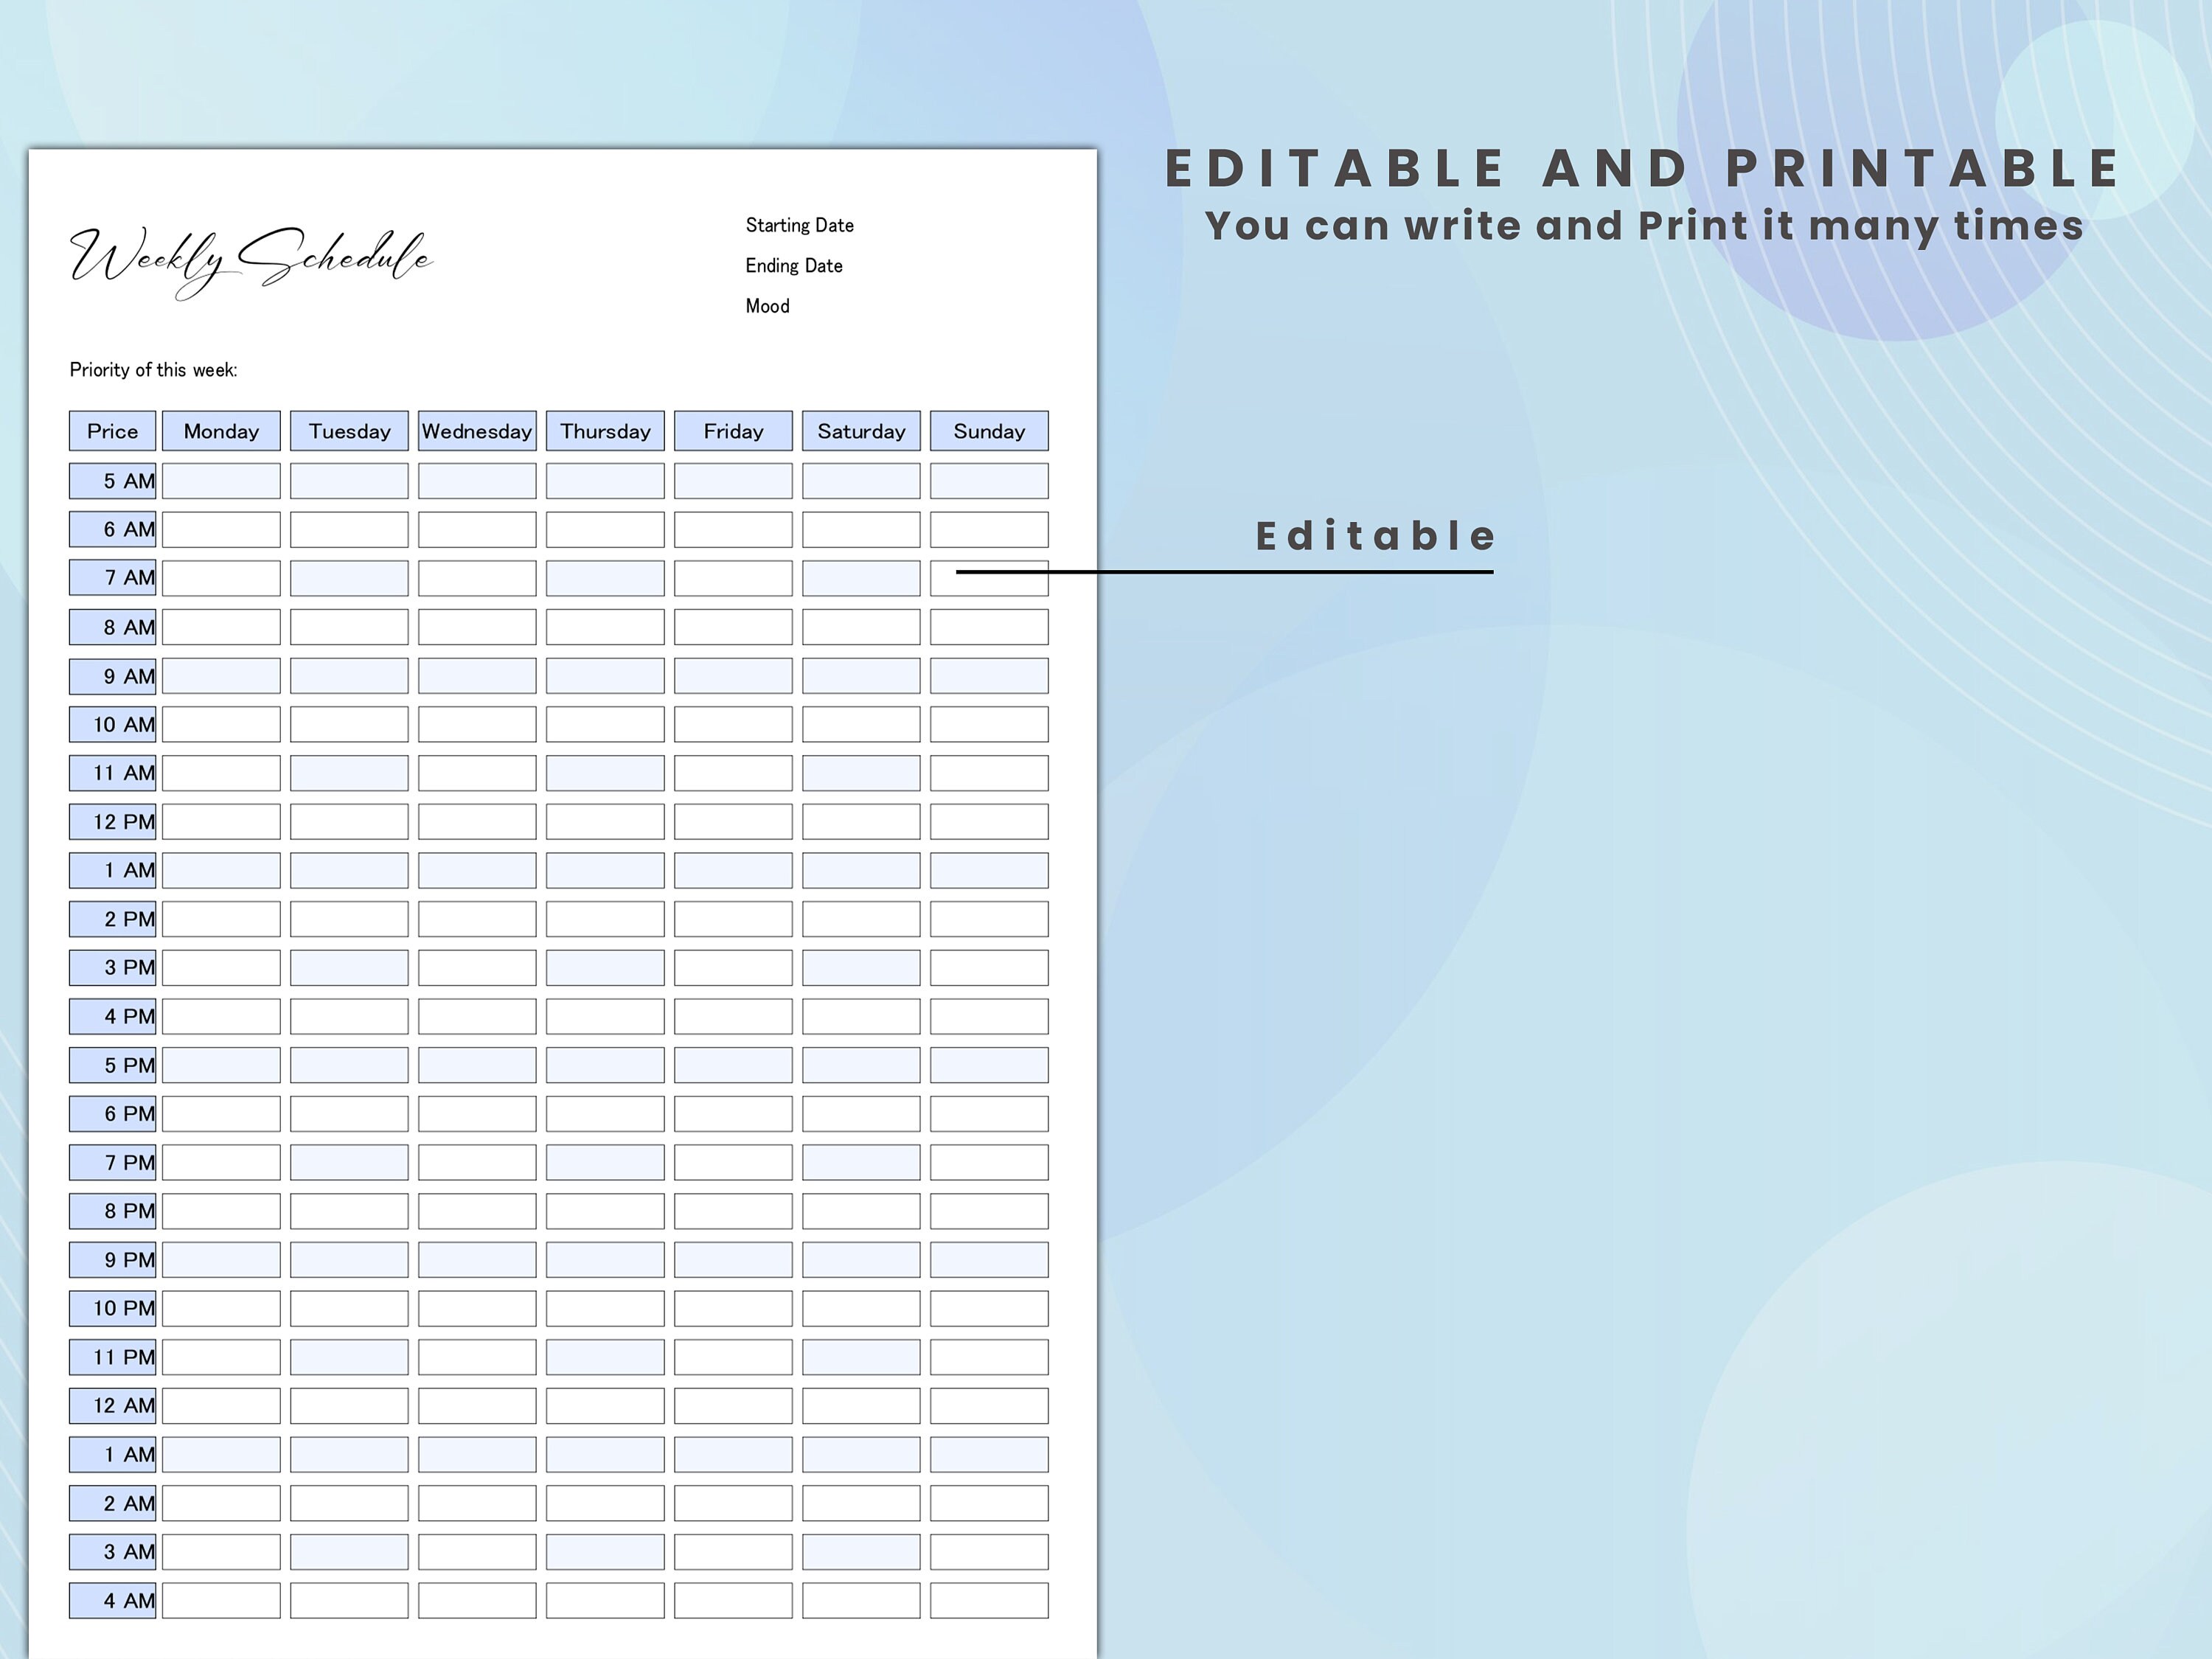Select the Tuesday 7 AM schedule cell
The image size is (2212, 1659).
348,577
